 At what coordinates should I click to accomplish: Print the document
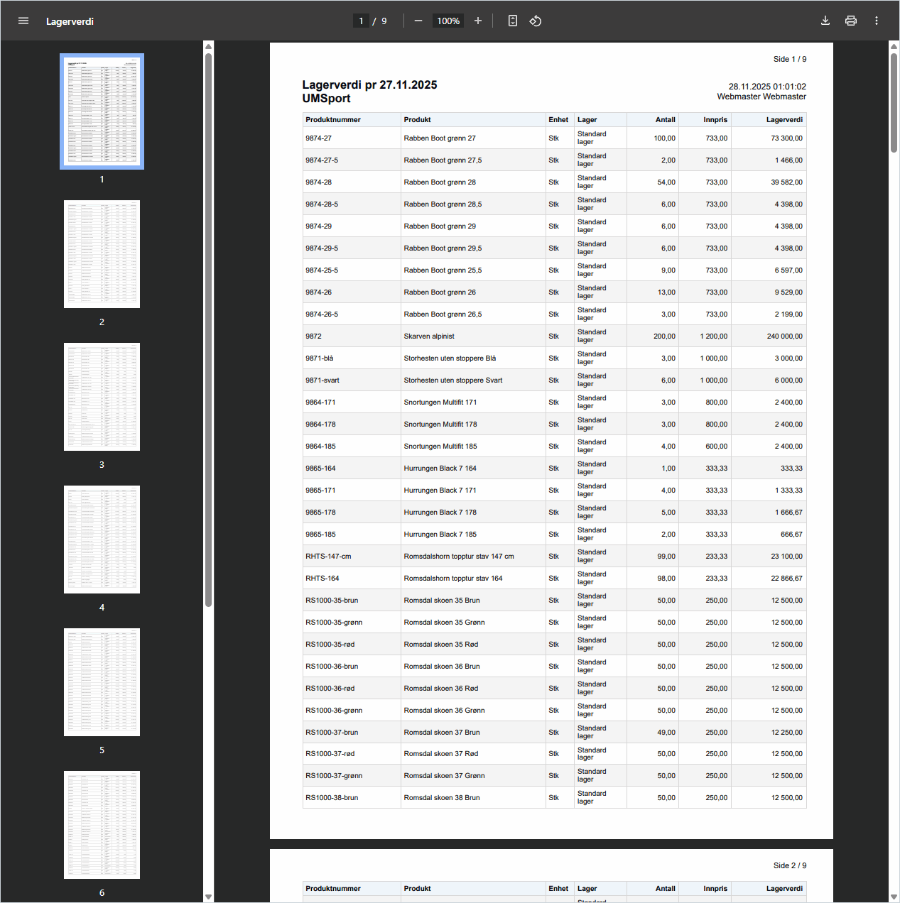(x=851, y=21)
